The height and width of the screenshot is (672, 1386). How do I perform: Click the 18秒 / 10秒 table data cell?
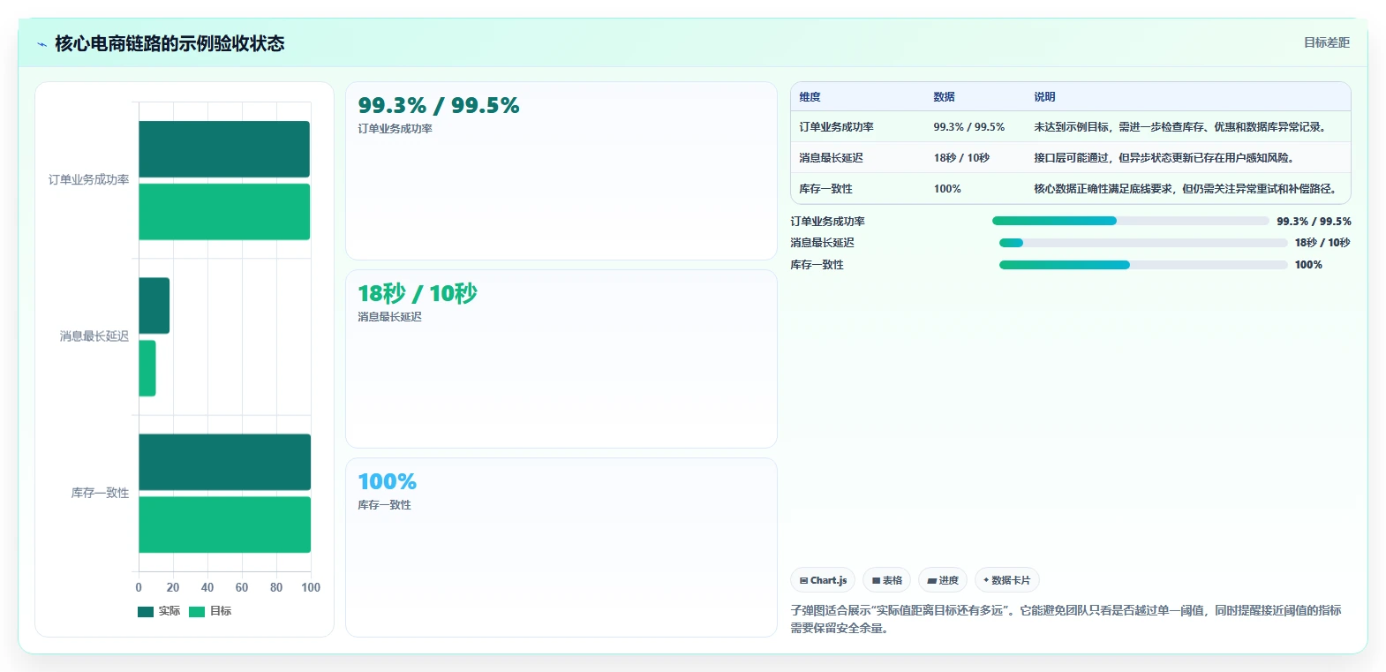pos(961,158)
